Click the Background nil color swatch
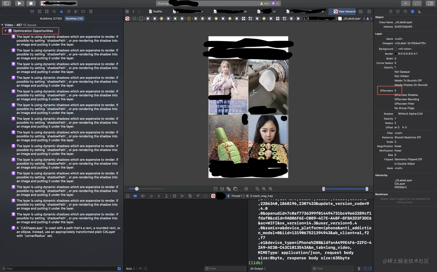 pyautogui.click(x=396, y=49)
